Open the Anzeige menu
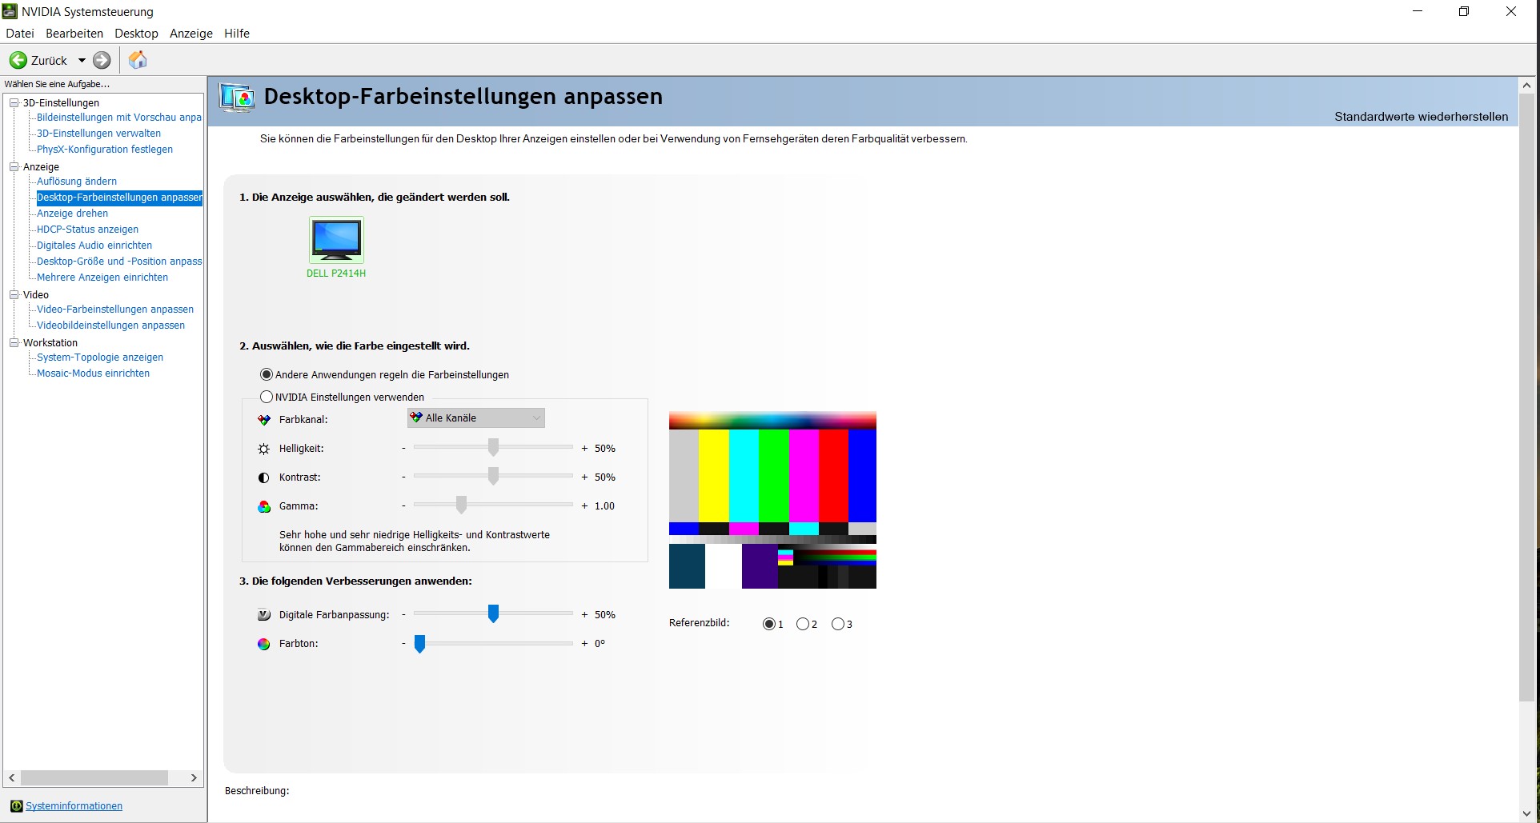 pos(191,34)
